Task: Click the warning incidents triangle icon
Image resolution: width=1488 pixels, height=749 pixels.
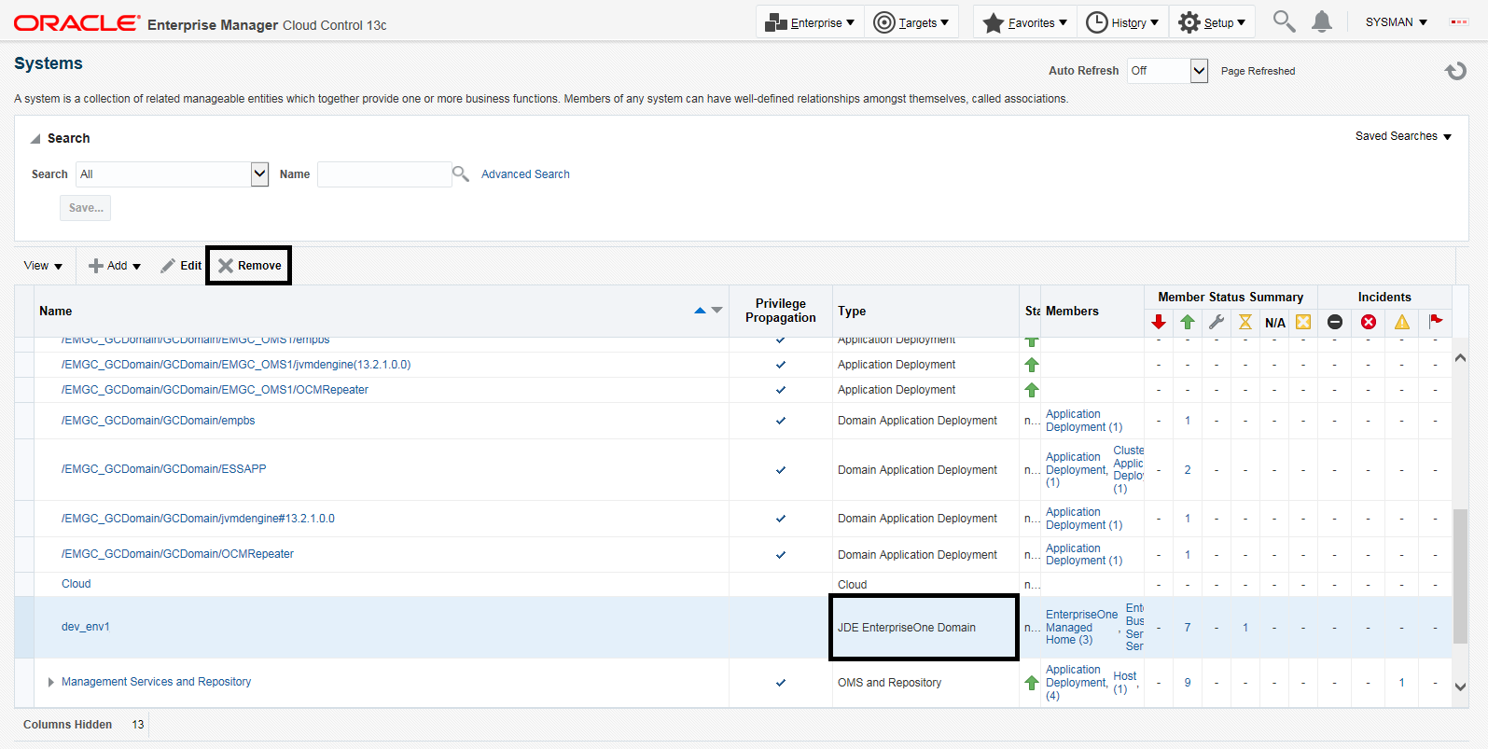Action: [1402, 322]
